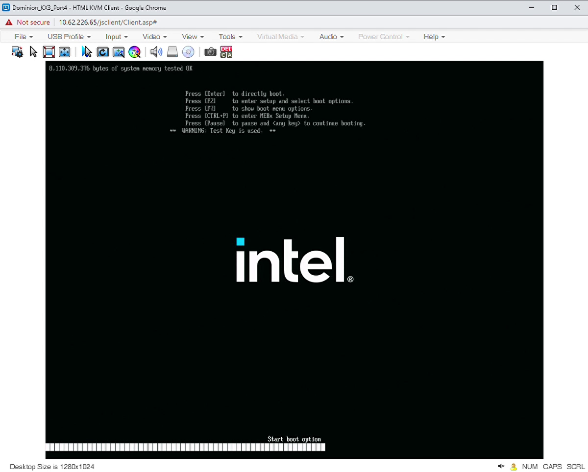Click 'Desktop Size is 1280x1024' status
This screenshot has height=472, width=588.
point(52,467)
